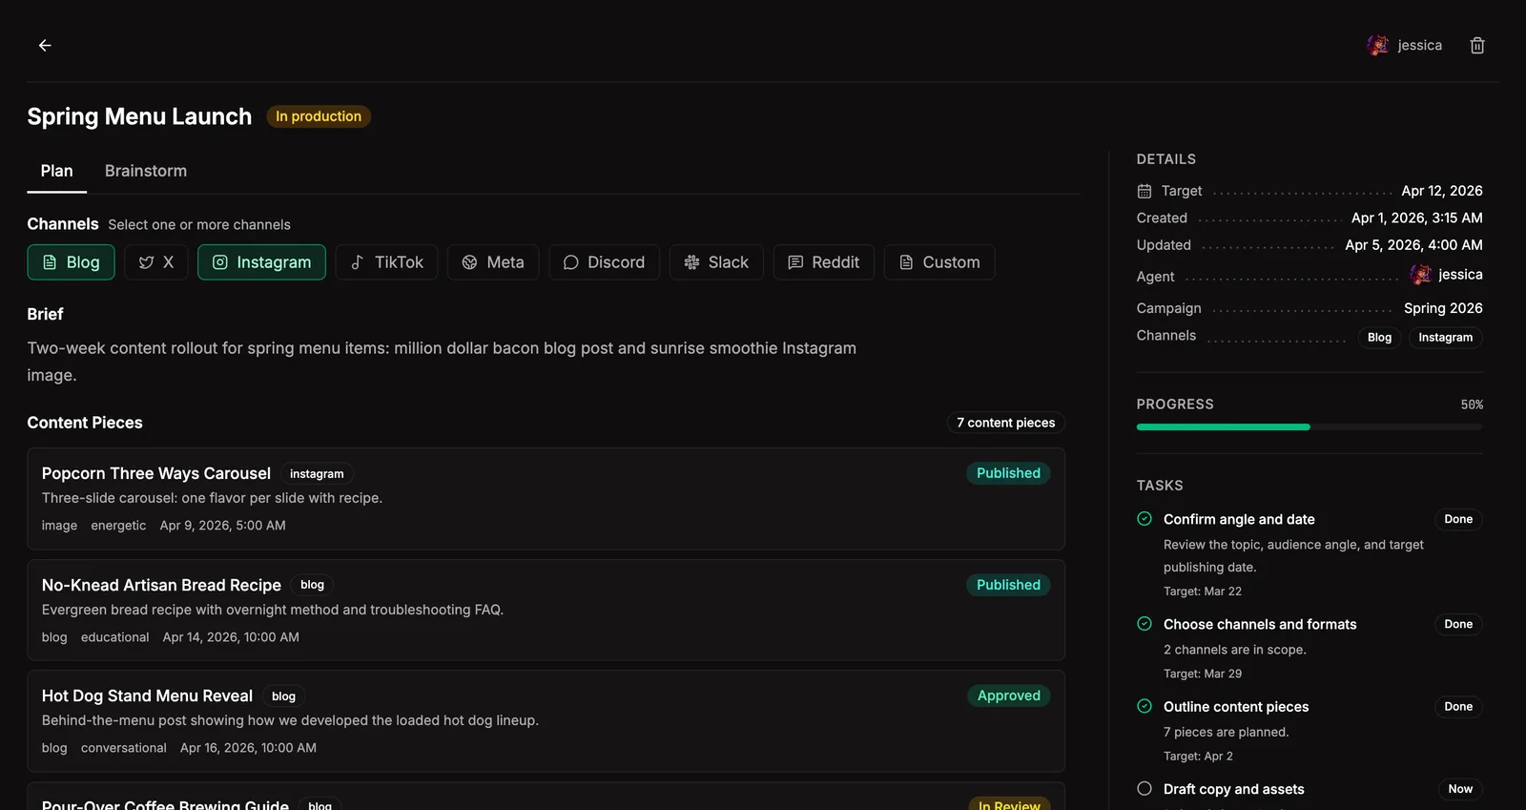
Task: Open the Draft copy and assets task
Action: 1233,789
